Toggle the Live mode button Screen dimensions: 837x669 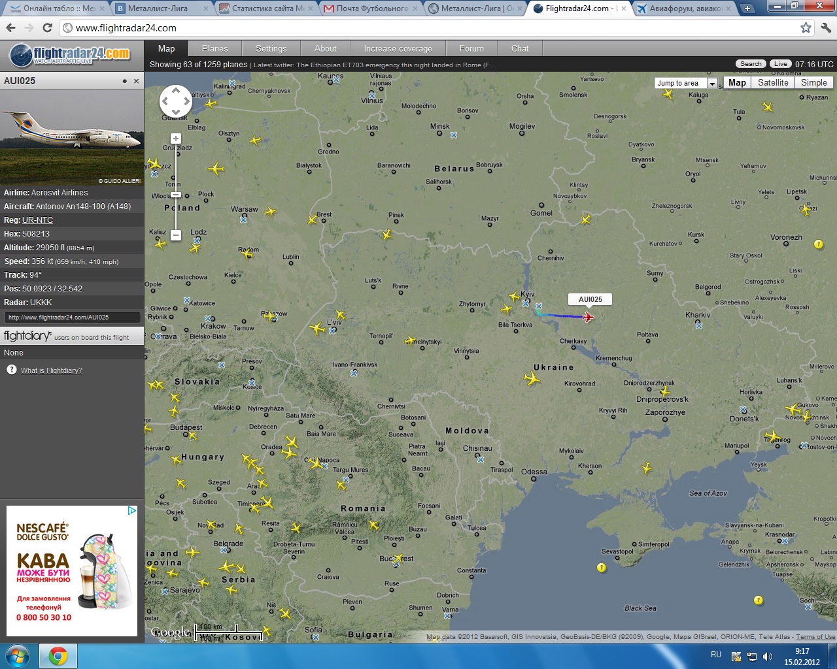point(780,64)
